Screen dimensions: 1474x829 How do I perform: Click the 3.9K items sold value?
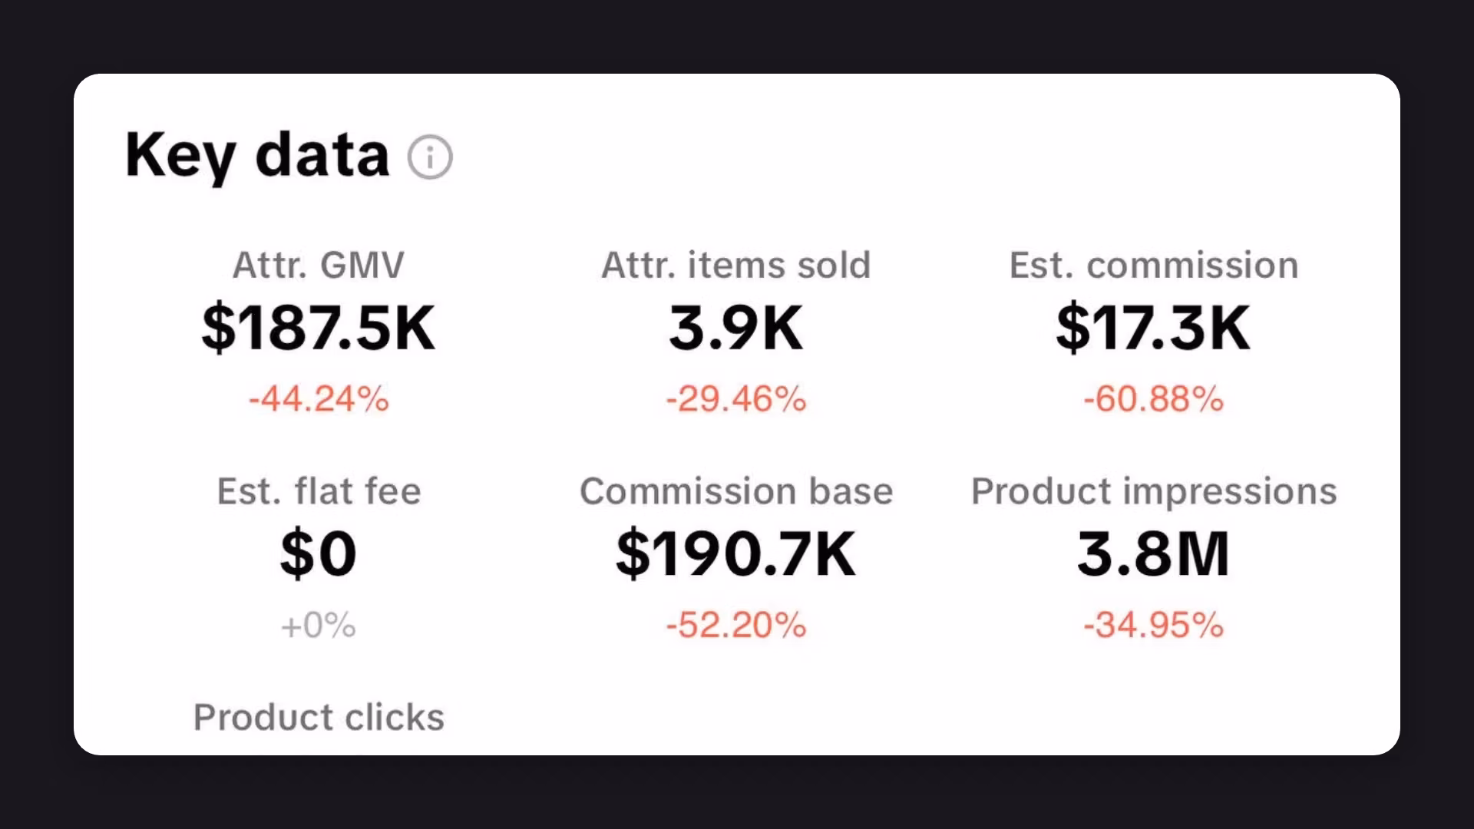736,329
